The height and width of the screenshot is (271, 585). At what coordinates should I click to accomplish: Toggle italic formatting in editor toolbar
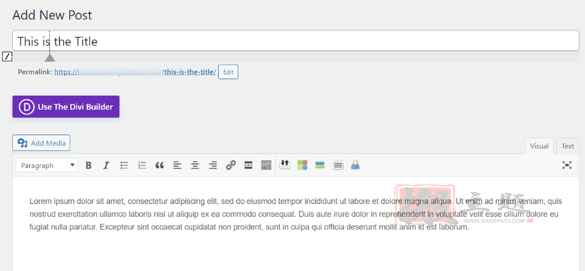tap(106, 165)
